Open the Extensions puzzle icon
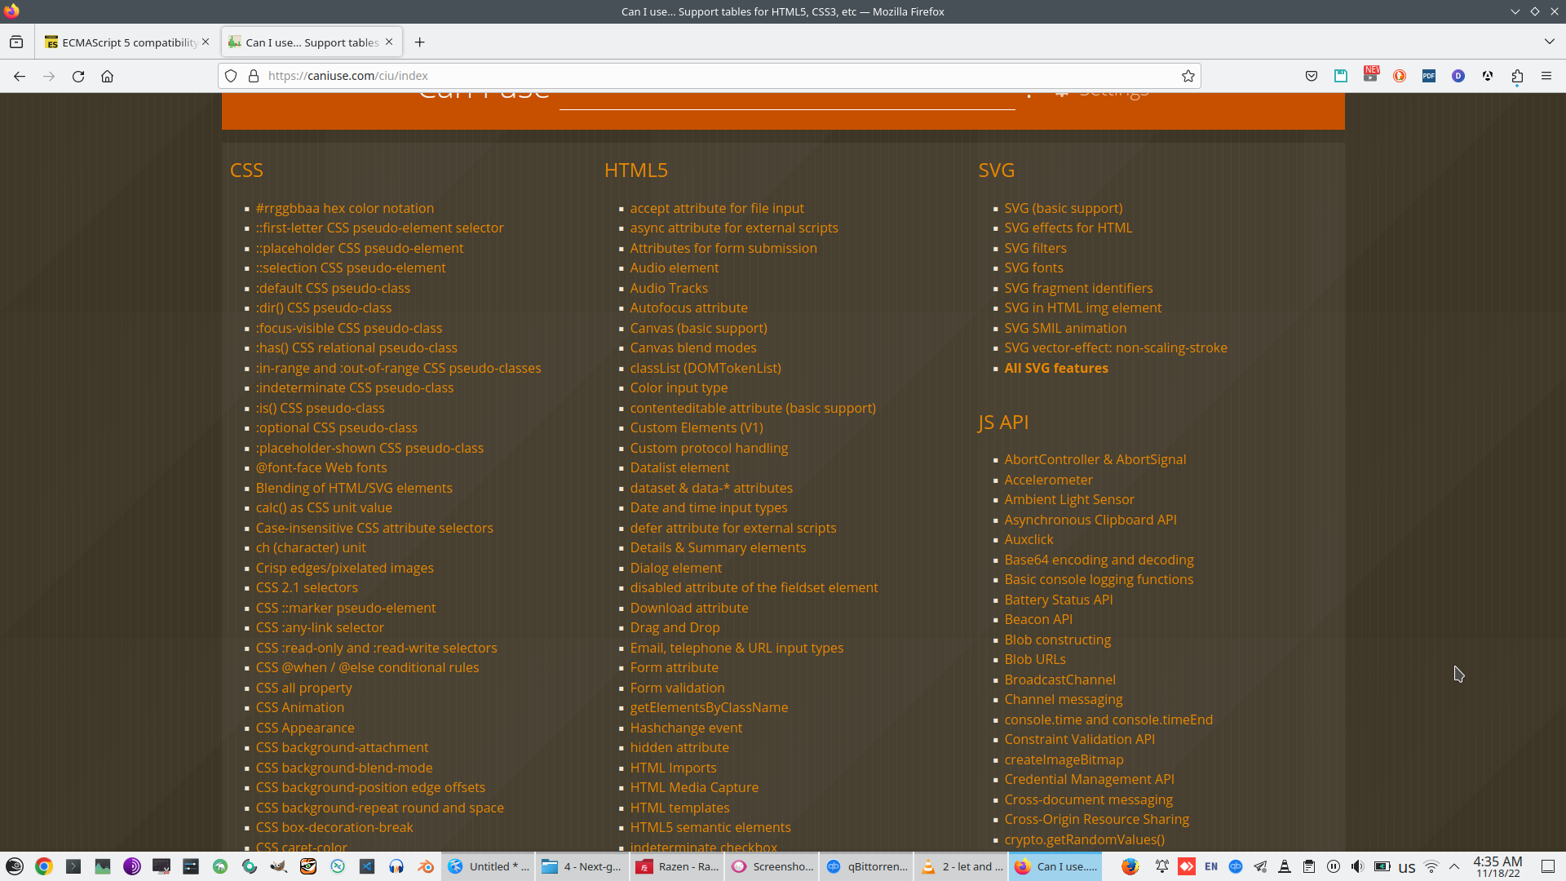The image size is (1566, 881). tap(1516, 76)
